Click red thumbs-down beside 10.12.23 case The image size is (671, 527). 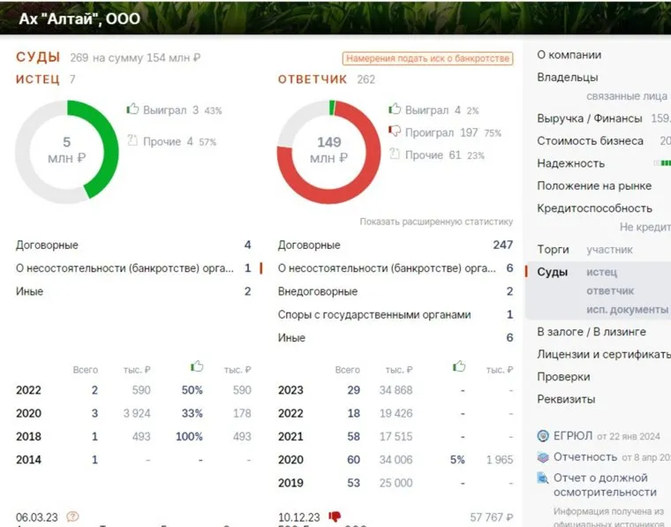[x=335, y=516]
